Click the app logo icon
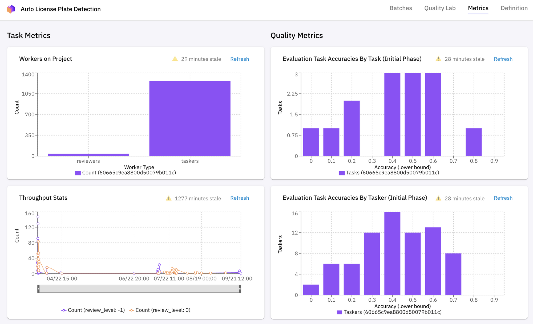The height and width of the screenshot is (324, 533). tap(11, 9)
